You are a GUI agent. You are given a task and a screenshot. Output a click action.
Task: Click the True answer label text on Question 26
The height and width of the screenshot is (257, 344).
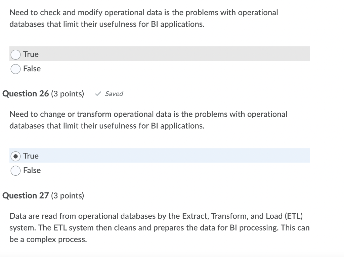[x=30, y=156]
